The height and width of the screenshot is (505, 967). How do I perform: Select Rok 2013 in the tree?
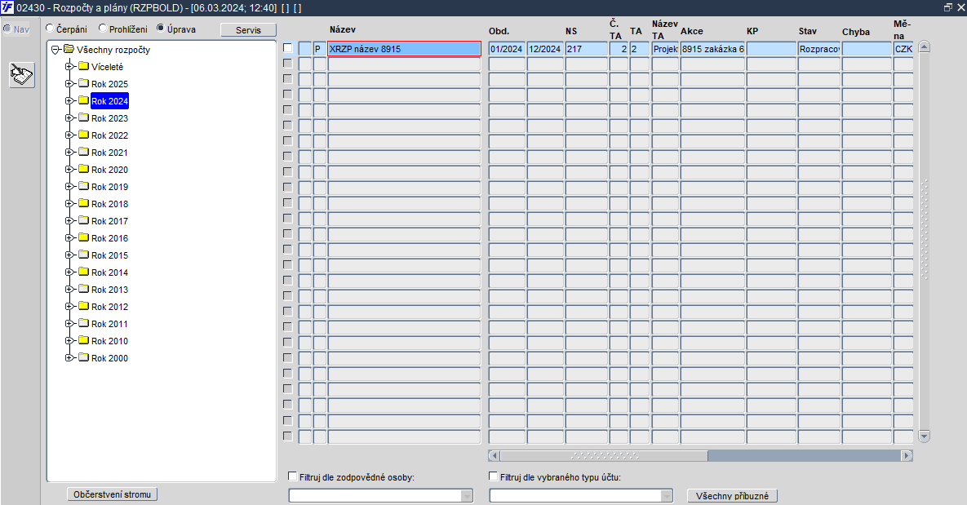tap(110, 289)
